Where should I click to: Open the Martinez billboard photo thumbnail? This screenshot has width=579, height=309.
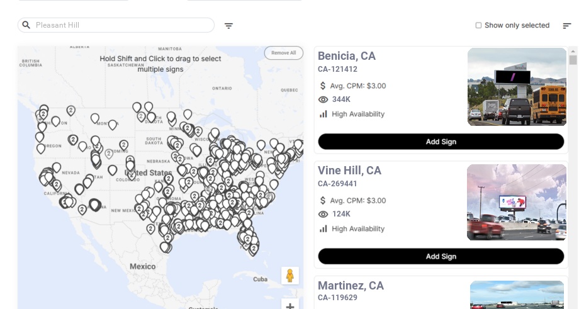tap(517, 295)
